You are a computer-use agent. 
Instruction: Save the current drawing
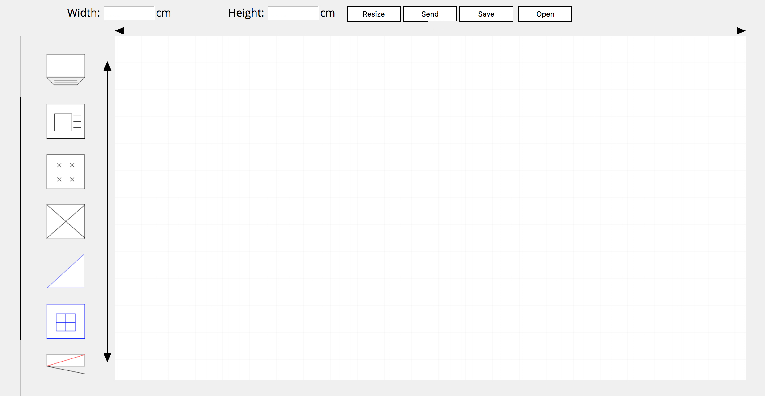[x=486, y=14]
